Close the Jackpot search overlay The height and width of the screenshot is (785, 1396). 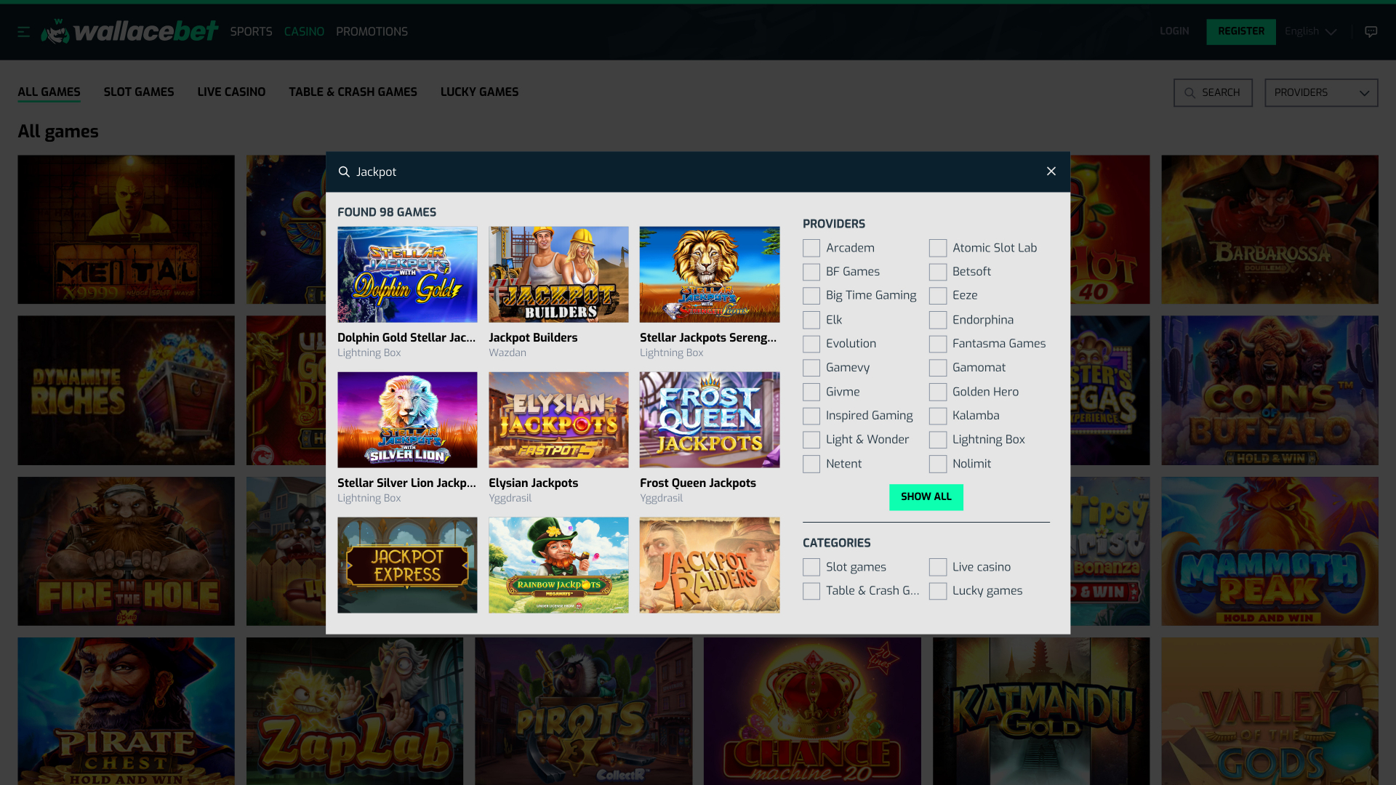point(1051,172)
